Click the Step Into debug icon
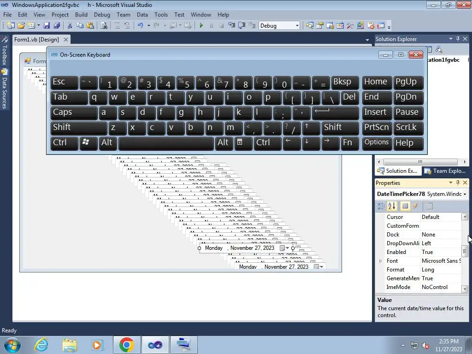 coord(231,26)
